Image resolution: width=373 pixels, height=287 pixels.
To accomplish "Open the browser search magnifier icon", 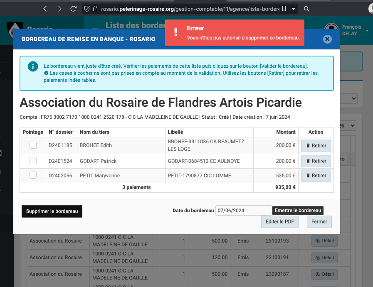I will [x=306, y=9].
